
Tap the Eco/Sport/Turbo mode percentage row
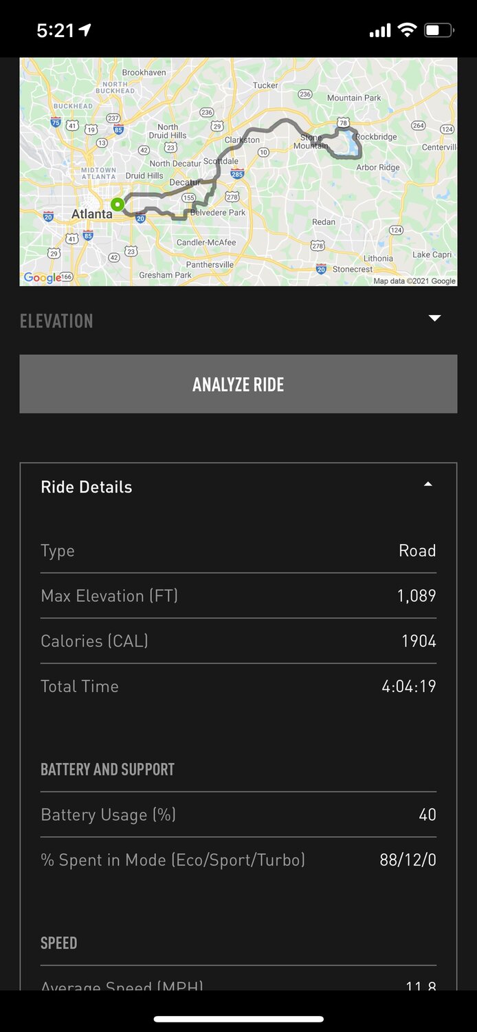pyautogui.click(x=238, y=860)
